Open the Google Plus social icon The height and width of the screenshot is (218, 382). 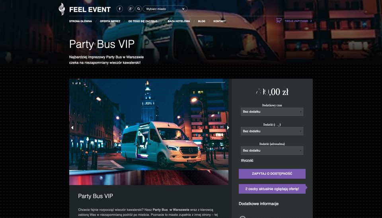131,9
